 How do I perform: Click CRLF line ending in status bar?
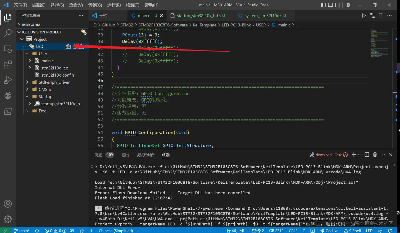tap(293, 231)
